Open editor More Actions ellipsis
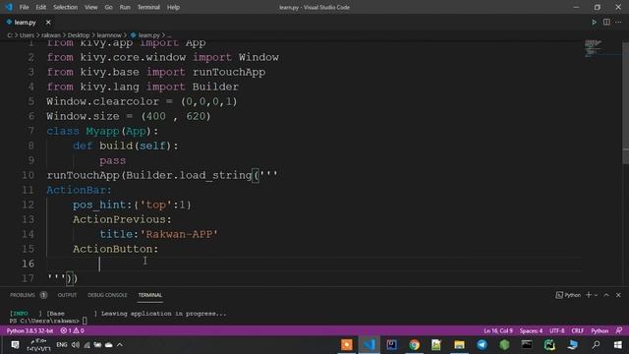629x354 pixels. (x=618, y=23)
